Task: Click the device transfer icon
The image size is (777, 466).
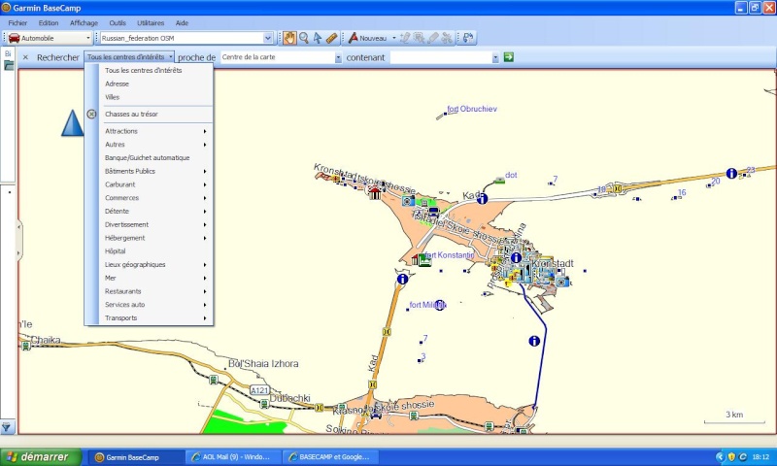Action: point(468,38)
